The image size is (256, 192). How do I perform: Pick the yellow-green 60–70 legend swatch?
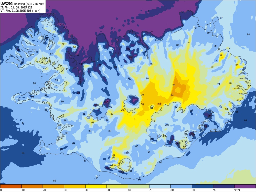(138, 186)
